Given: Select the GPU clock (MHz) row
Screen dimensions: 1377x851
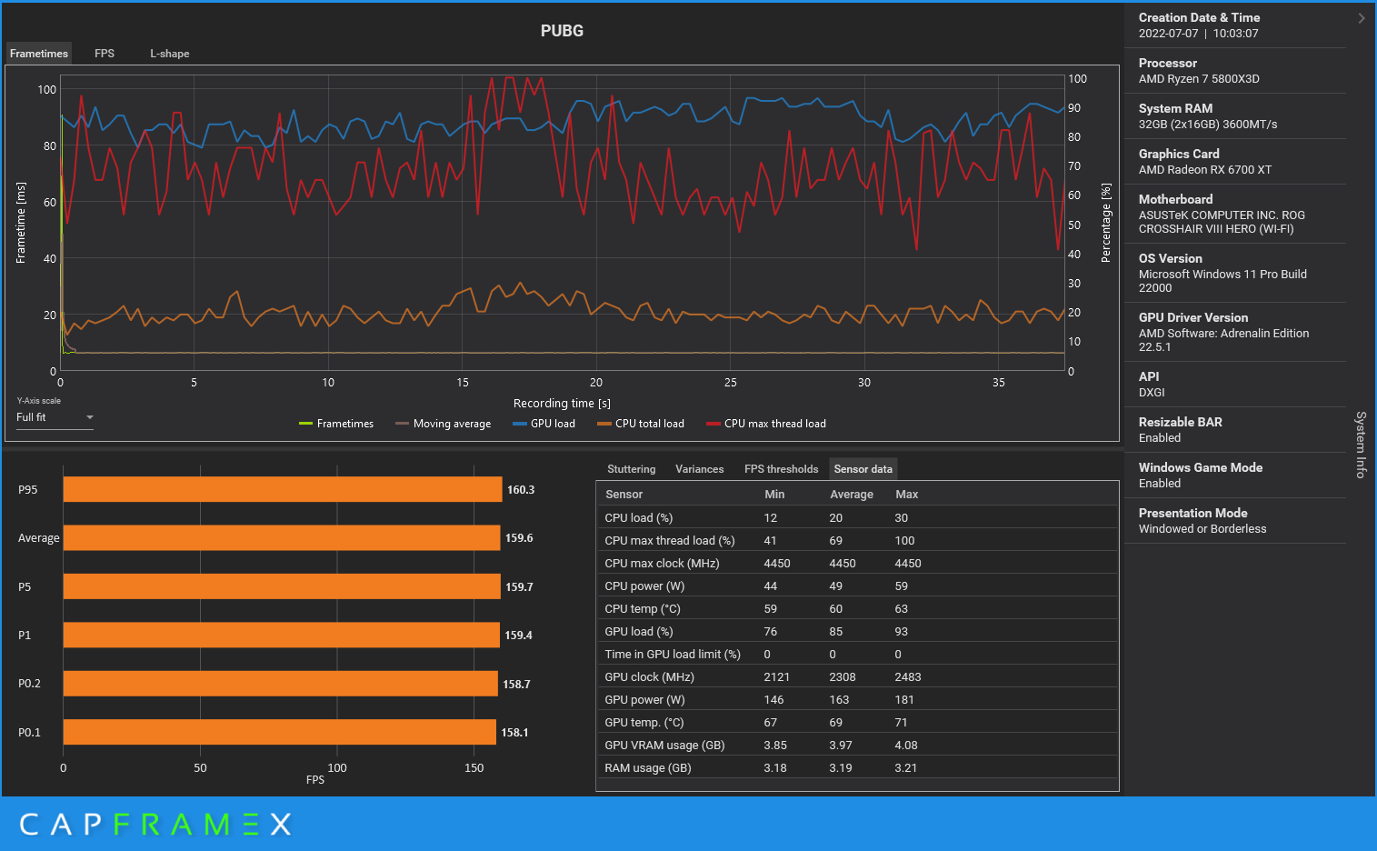Looking at the screenshot, I should [857, 676].
